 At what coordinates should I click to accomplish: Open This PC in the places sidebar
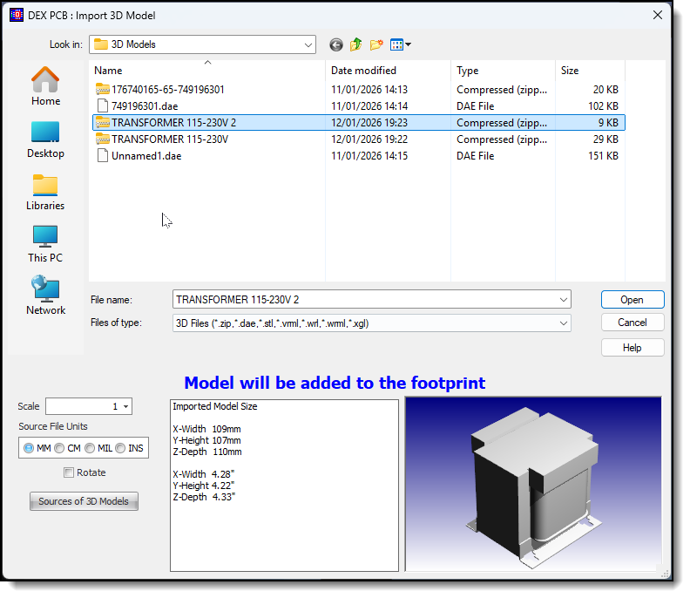(x=45, y=244)
